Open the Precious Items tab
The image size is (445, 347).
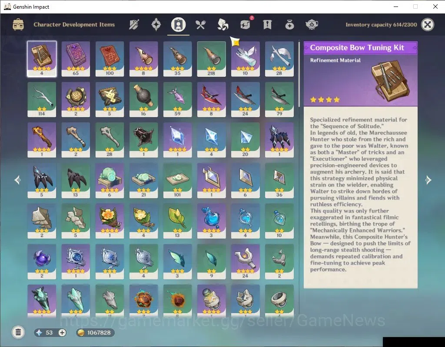tap(289, 25)
